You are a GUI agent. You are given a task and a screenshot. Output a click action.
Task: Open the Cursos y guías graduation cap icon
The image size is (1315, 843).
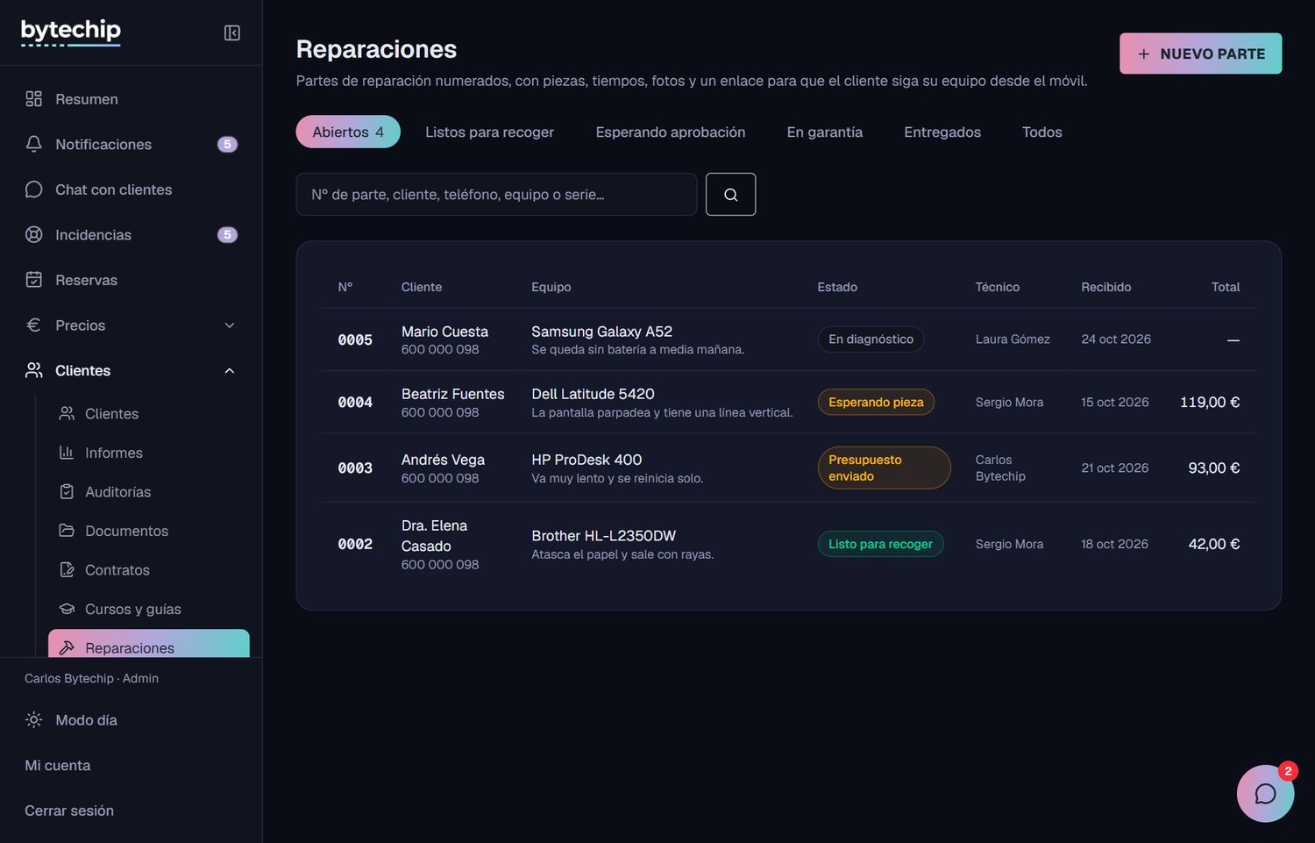[x=67, y=609]
